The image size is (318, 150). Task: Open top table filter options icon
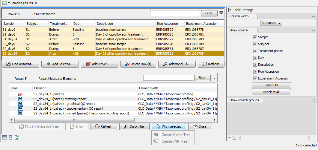(221, 13)
